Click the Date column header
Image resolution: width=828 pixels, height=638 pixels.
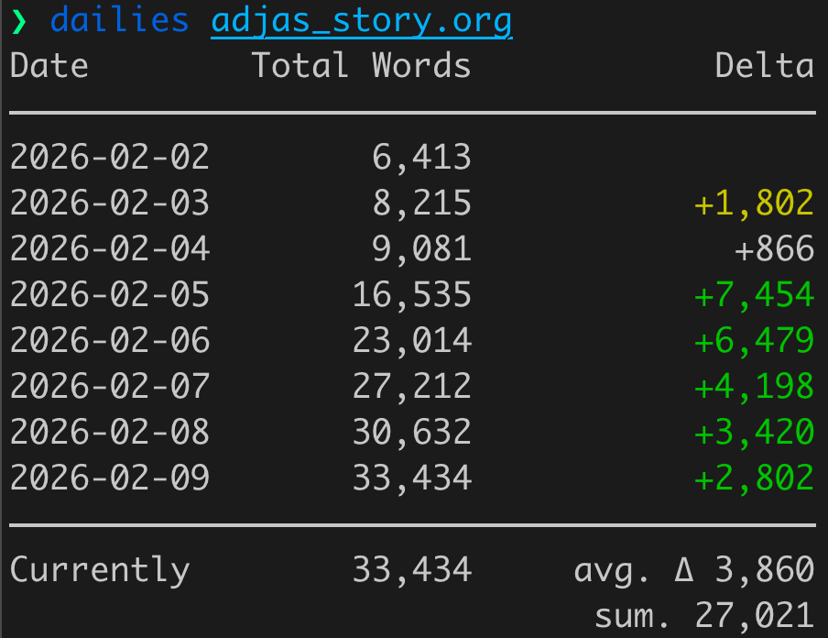[x=49, y=66]
